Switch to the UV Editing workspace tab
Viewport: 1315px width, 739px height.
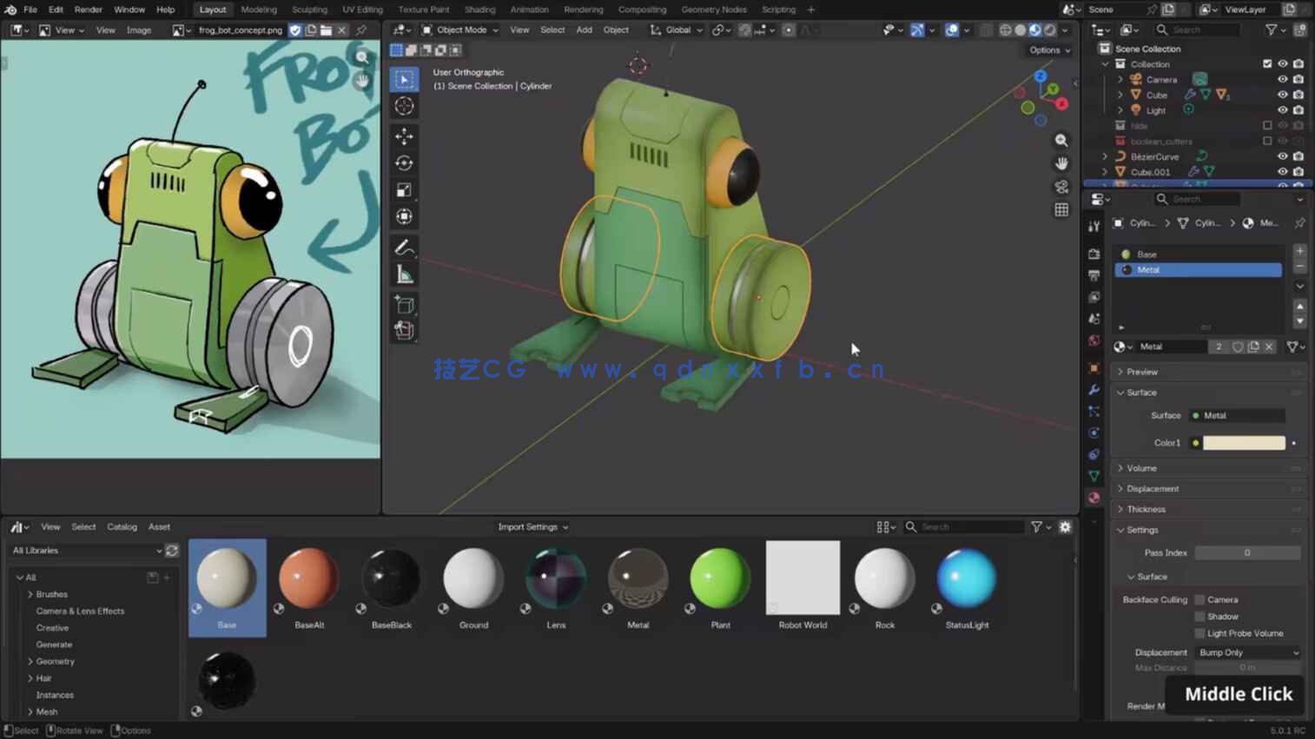[362, 10]
